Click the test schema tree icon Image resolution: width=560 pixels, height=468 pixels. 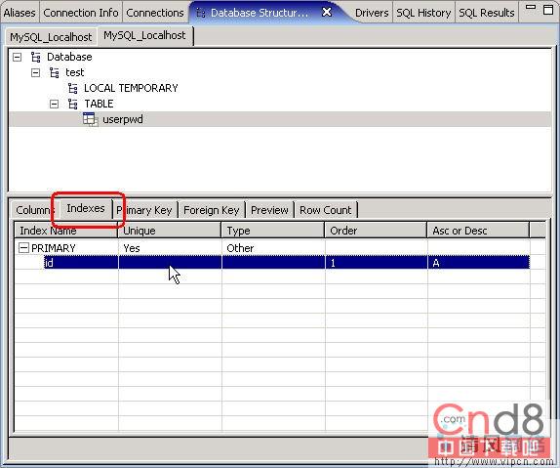55,72
